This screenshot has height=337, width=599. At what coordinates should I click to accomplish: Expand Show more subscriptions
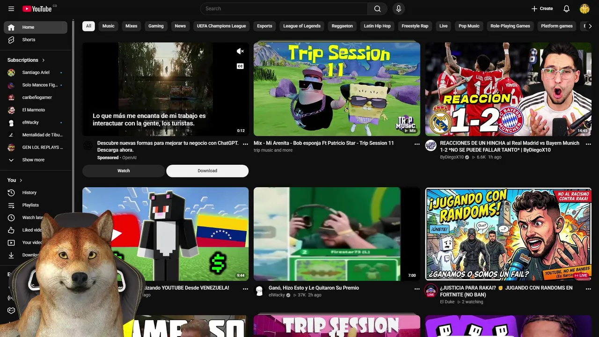36,160
